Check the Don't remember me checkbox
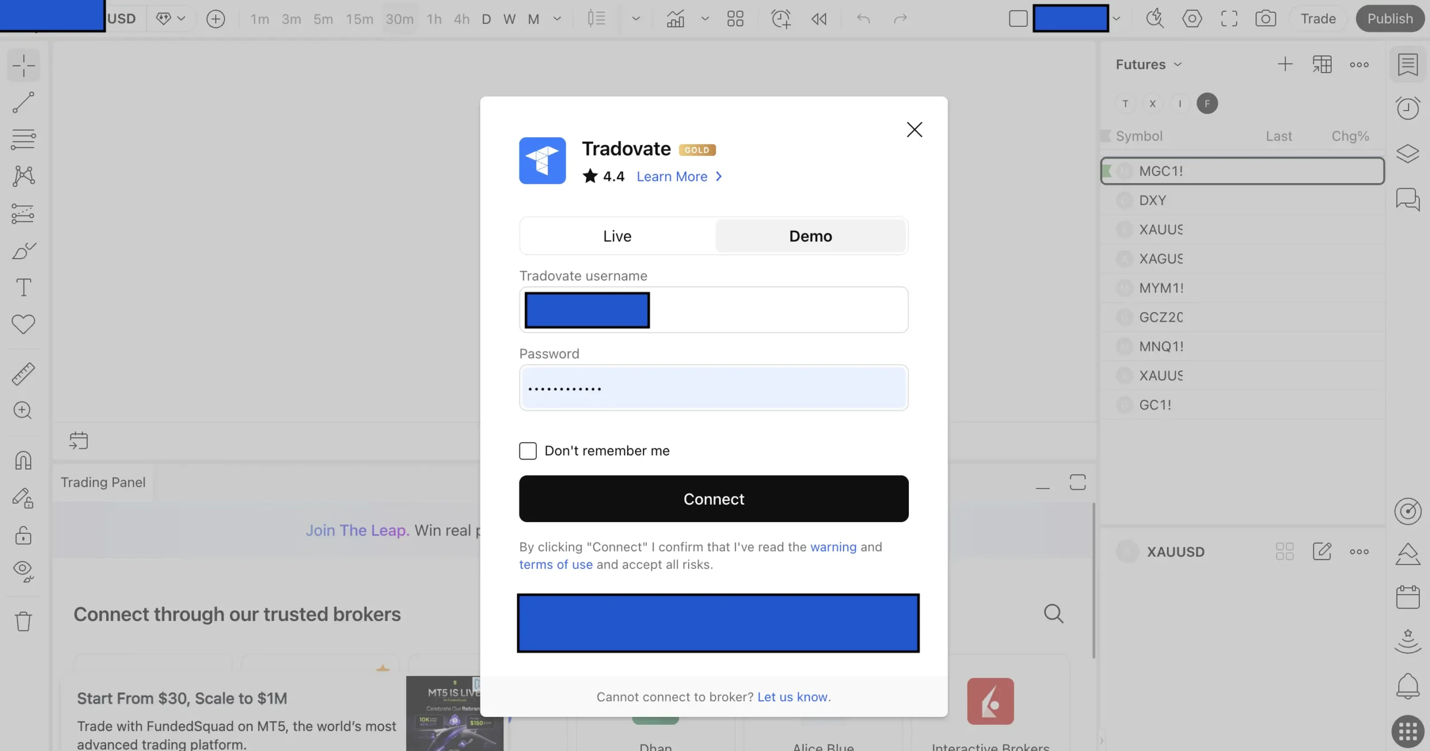 pyautogui.click(x=527, y=451)
